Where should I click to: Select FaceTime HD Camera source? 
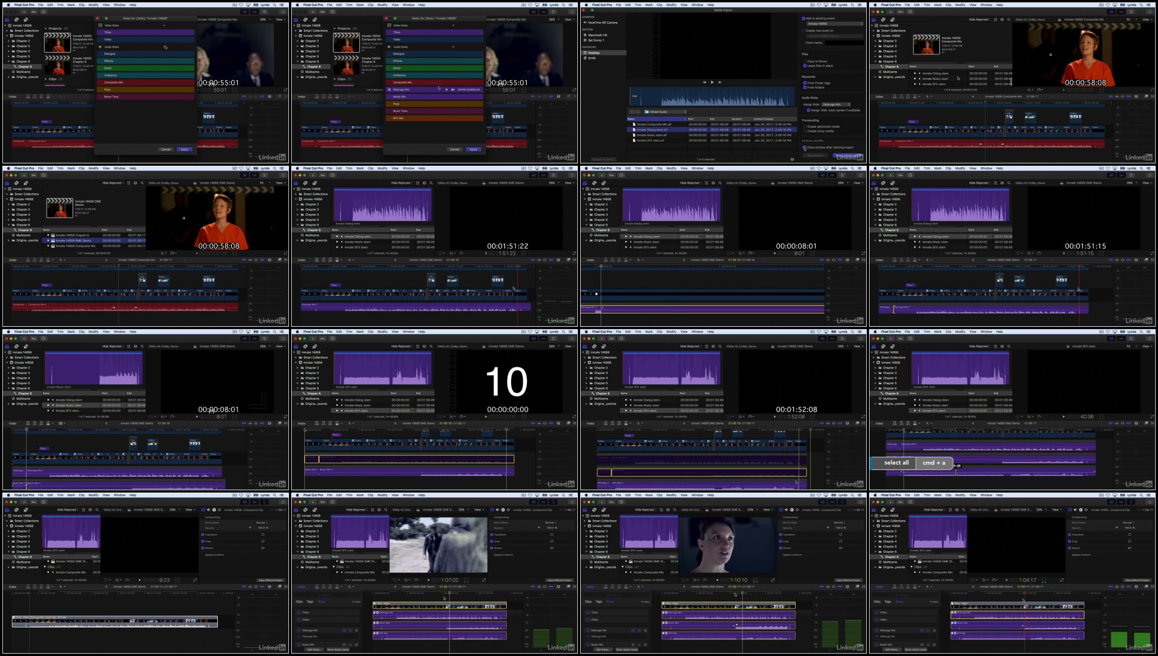pyautogui.click(x=602, y=22)
